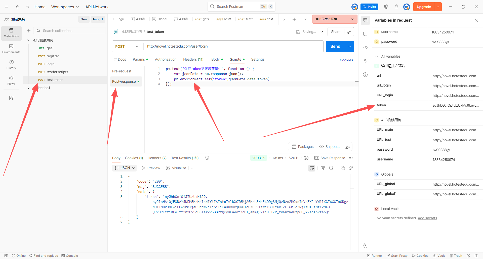The height and width of the screenshot is (259, 483).
Task: Expand the collapsed collection below test_token
Action: click(x=29, y=88)
